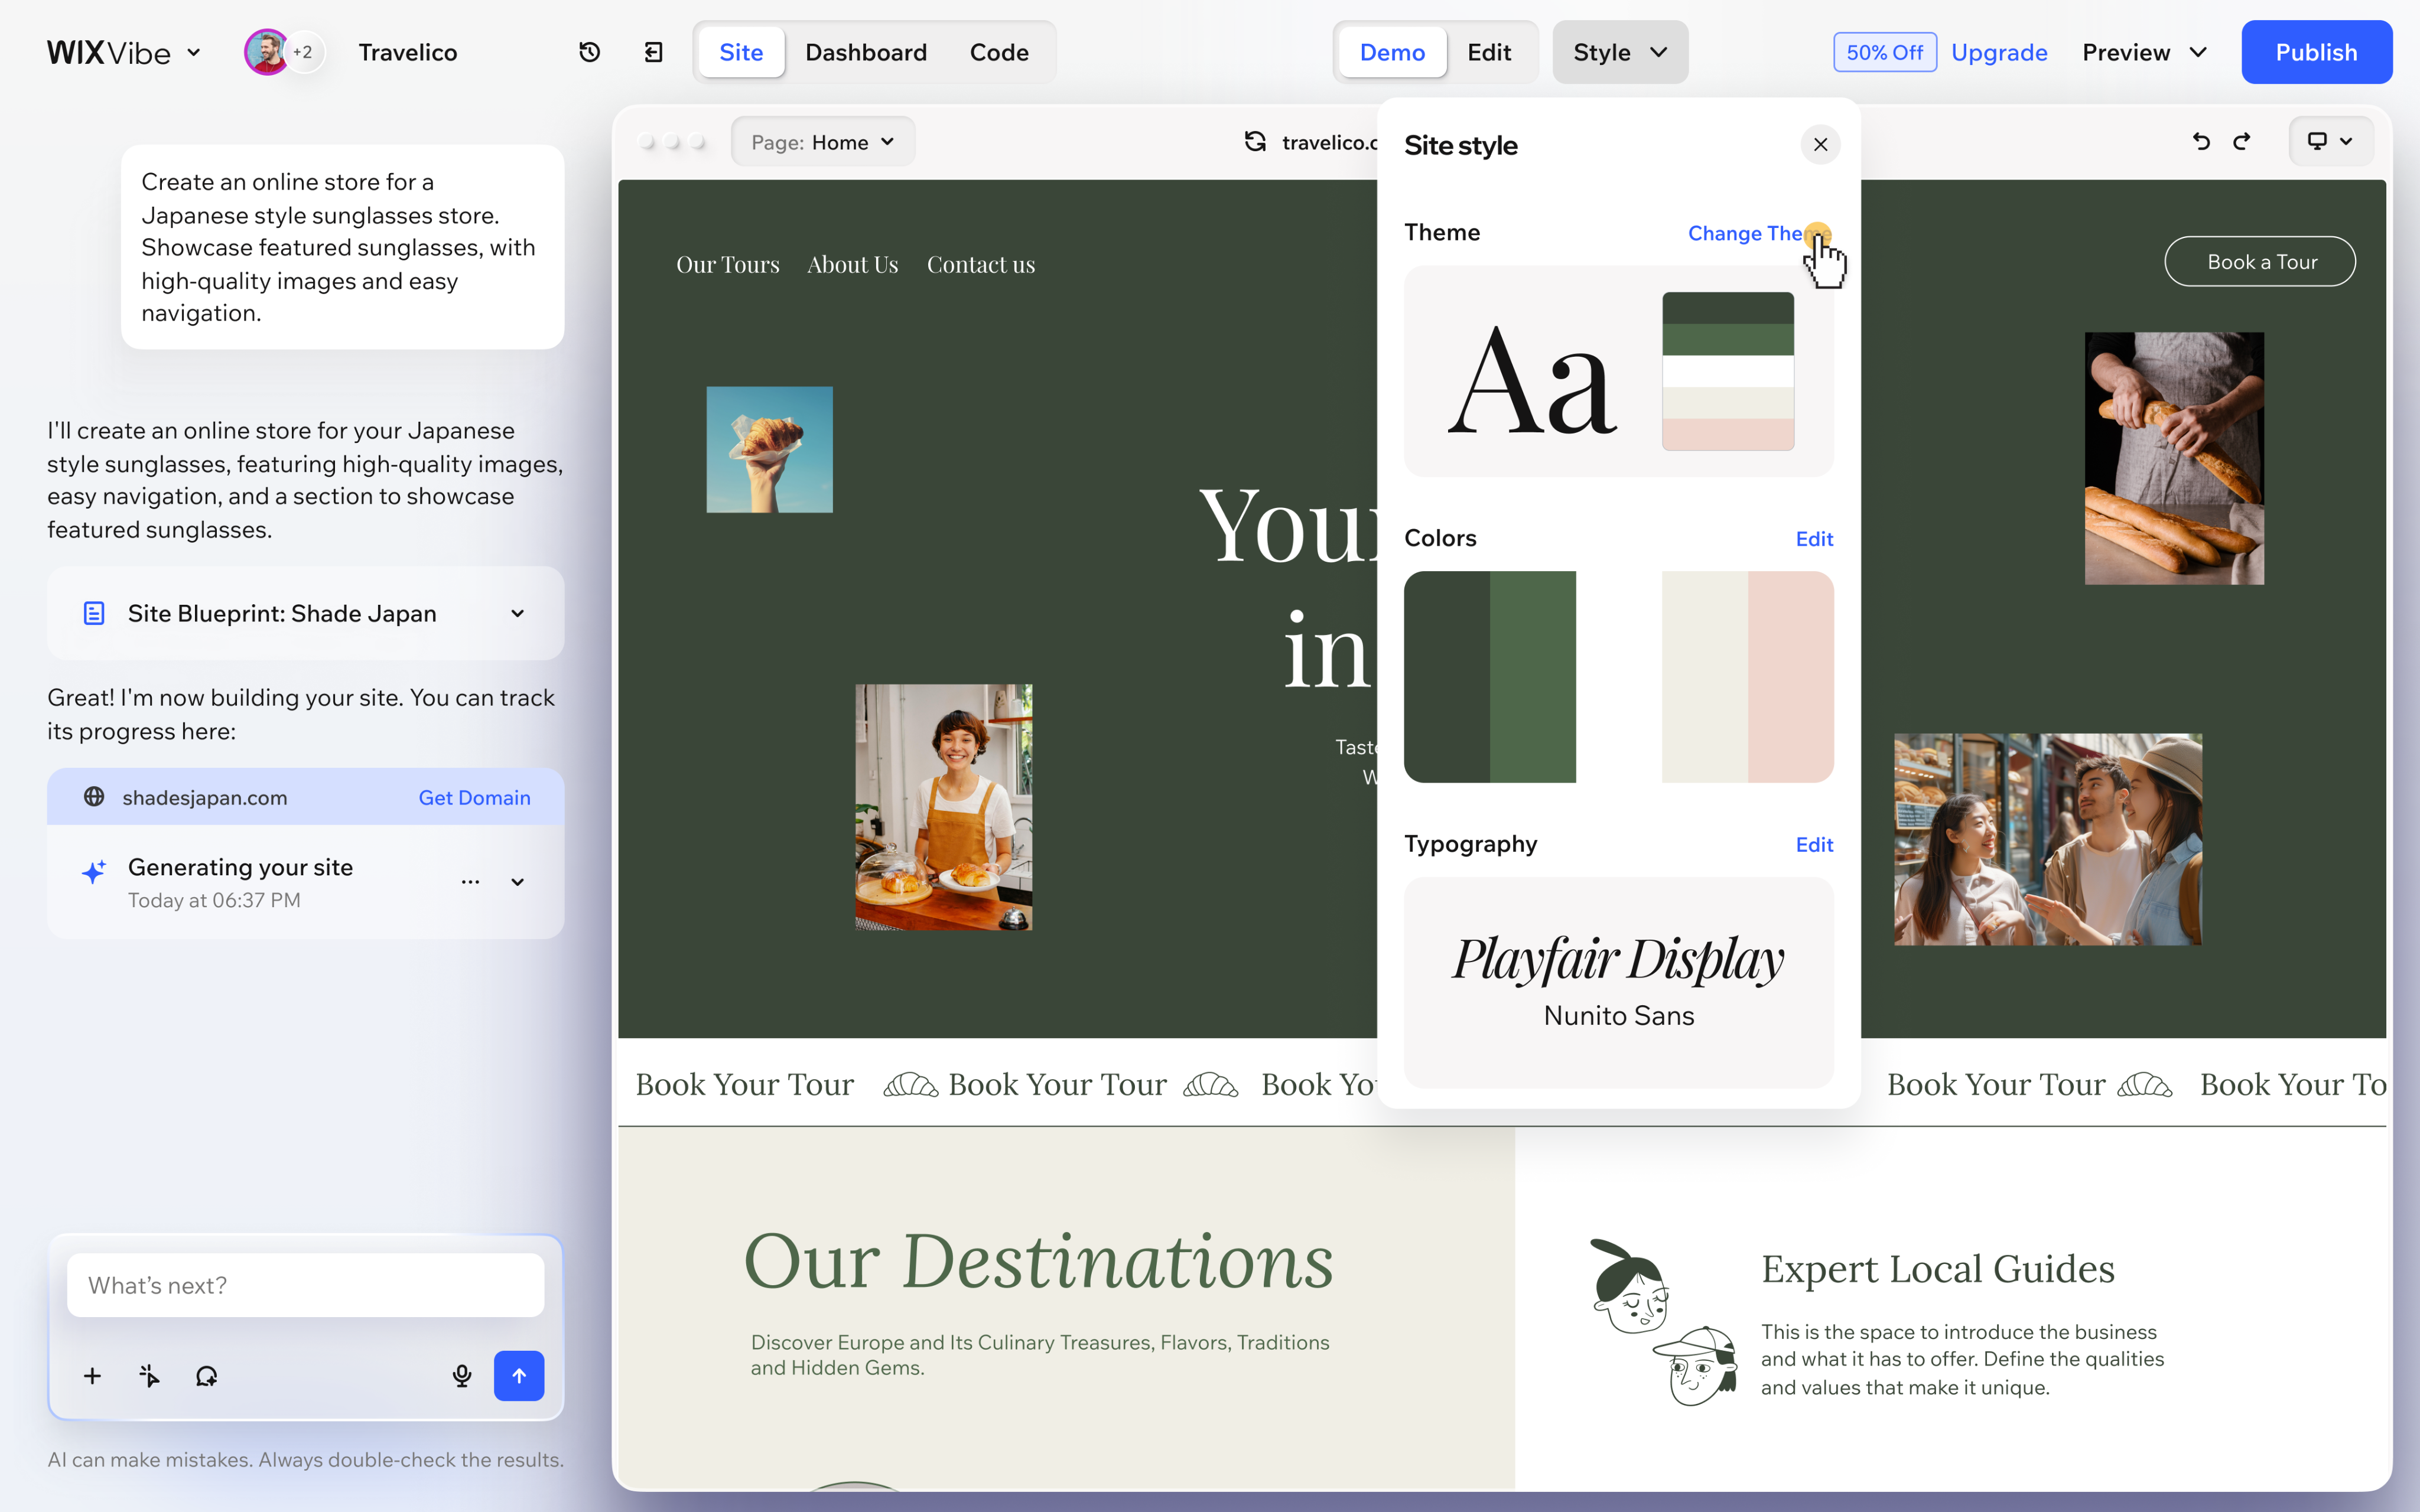
Task: Open the version history clock icon
Action: point(589,52)
